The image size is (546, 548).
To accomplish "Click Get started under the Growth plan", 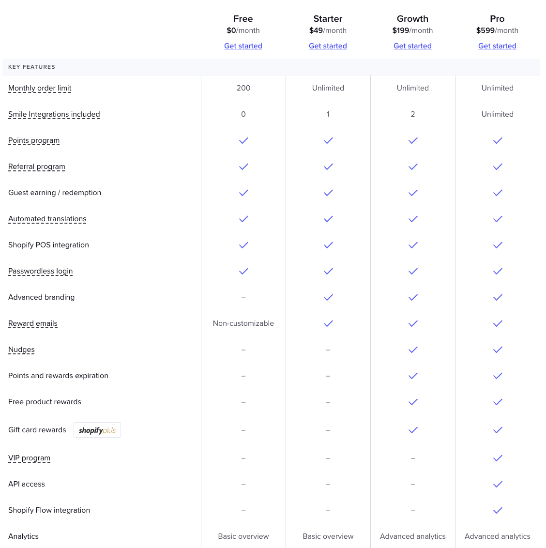I will [x=412, y=46].
